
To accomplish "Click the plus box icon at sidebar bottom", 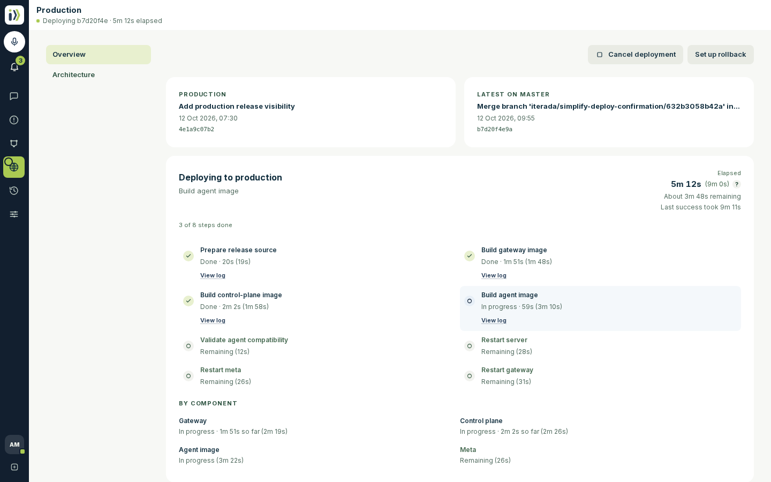I will (14, 467).
